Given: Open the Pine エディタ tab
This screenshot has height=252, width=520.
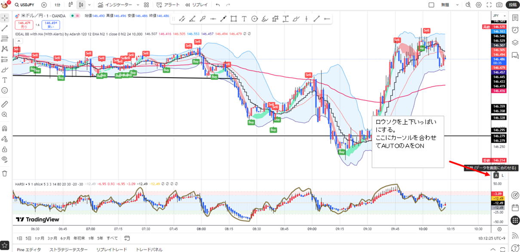Looking at the screenshot, I should 29,249.
